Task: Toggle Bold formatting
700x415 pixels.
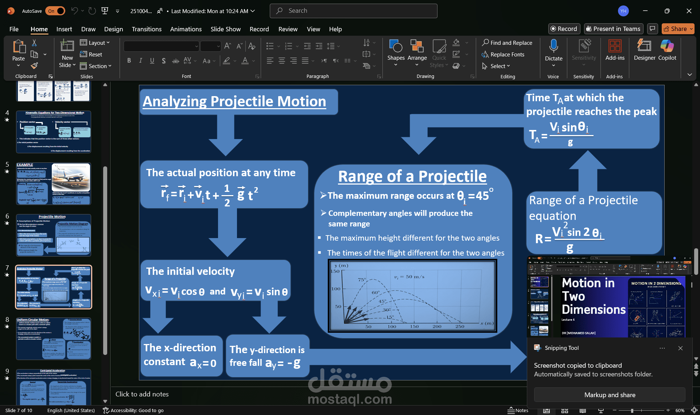Action: [x=129, y=61]
